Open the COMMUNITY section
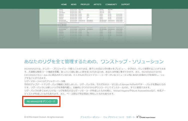This screenshot has height=121, width=188. (x=111, y=5)
